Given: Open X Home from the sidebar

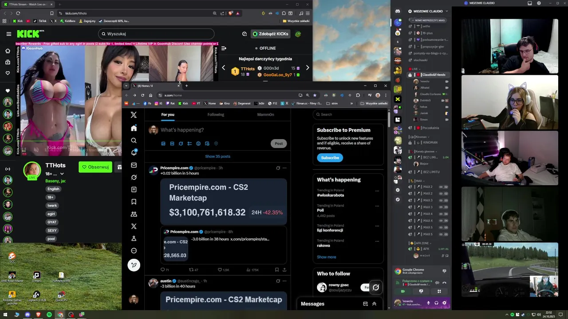Looking at the screenshot, I should 134,128.
